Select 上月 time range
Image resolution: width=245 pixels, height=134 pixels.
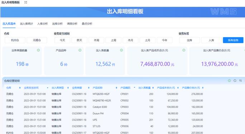148,40
